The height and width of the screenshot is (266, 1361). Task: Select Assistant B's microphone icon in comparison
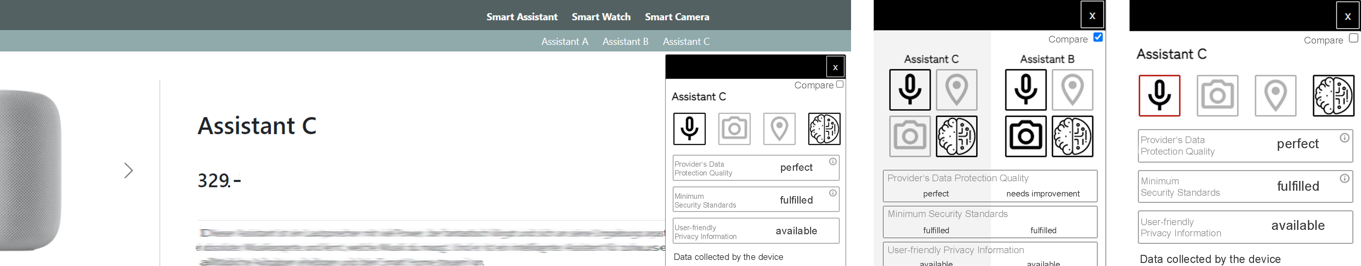(x=1025, y=89)
